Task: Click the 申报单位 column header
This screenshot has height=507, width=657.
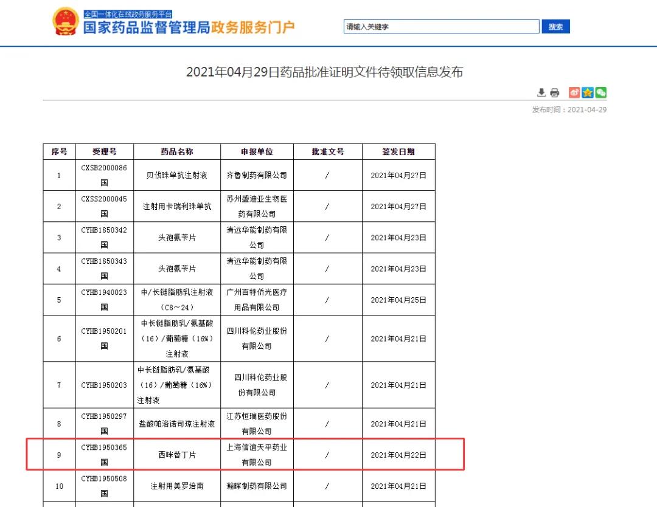Action: (257, 152)
